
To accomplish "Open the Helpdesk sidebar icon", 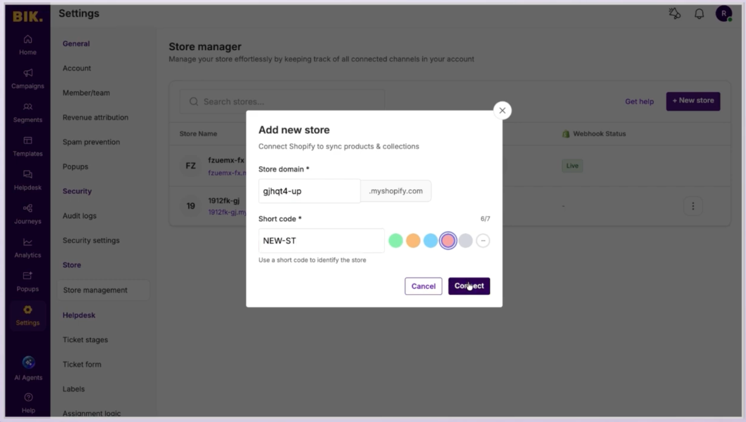I will pos(27,174).
